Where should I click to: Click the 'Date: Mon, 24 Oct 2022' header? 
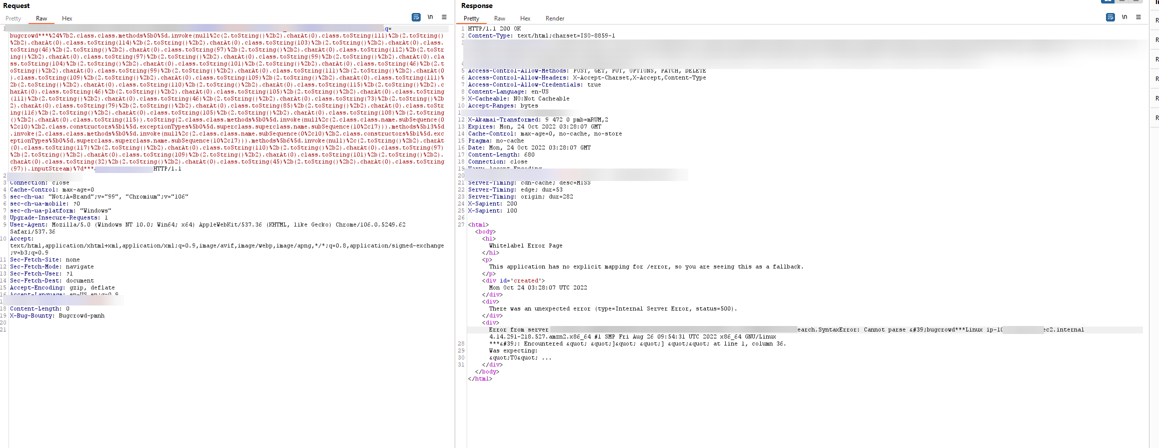(x=529, y=148)
